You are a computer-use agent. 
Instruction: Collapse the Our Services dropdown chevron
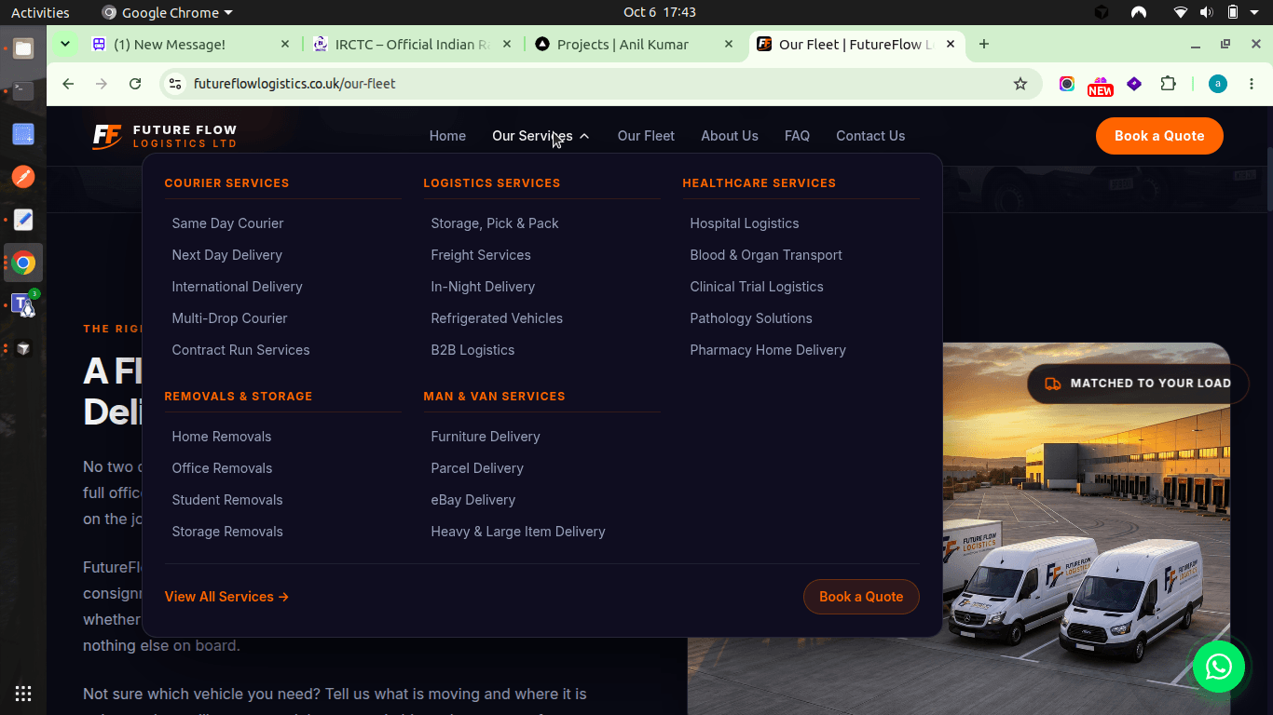click(x=584, y=136)
